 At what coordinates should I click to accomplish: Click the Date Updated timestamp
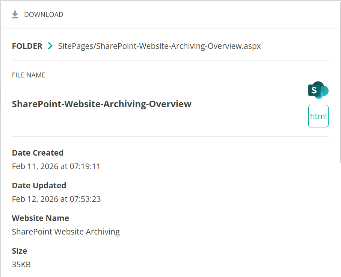tap(56, 199)
